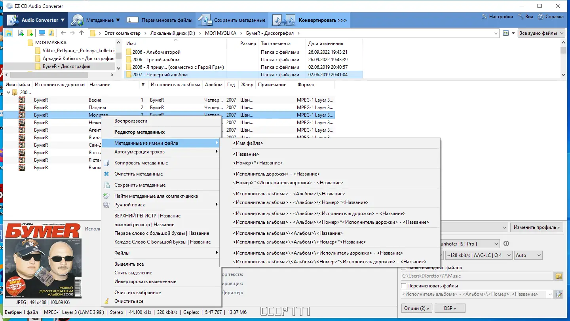
Task: Start conversion with the Конвертировать button
Action: pos(310,20)
